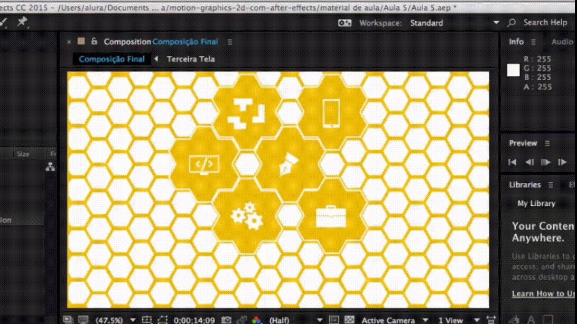Take a snapshot with the camera icon

(x=226, y=320)
